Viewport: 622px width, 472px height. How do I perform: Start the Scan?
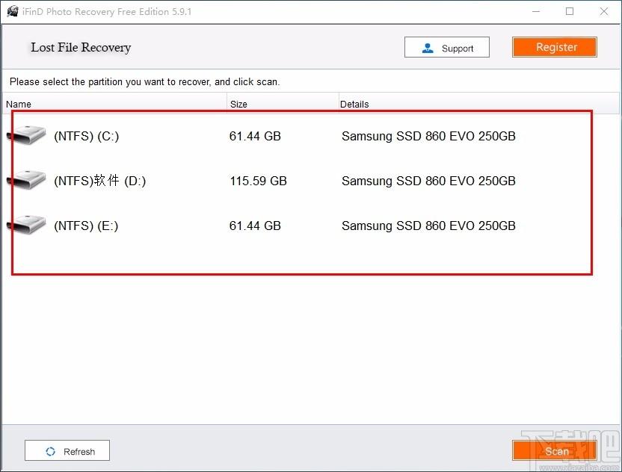click(x=554, y=450)
